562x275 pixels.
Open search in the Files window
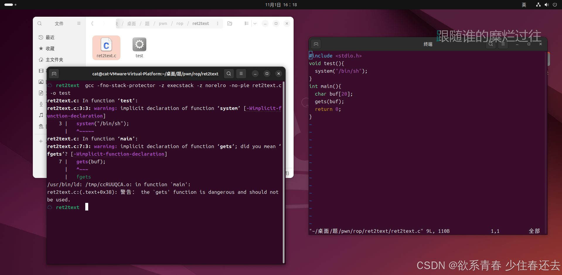(x=40, y=23)
